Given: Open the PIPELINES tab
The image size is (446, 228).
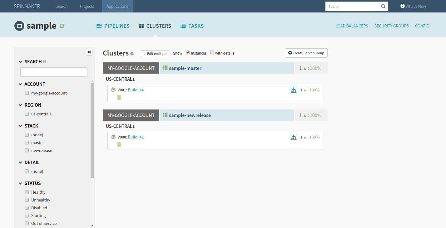Looking at the screenshot, I should (x=113, y=26).
